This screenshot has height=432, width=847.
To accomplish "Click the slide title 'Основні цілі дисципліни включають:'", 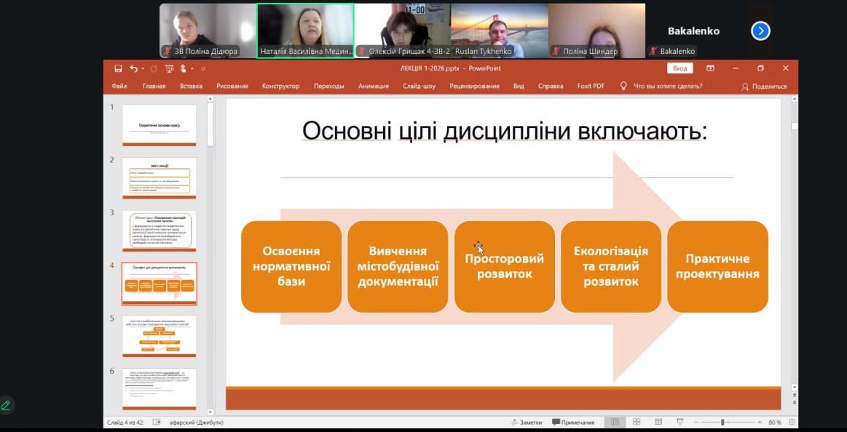I will point(505,131).
